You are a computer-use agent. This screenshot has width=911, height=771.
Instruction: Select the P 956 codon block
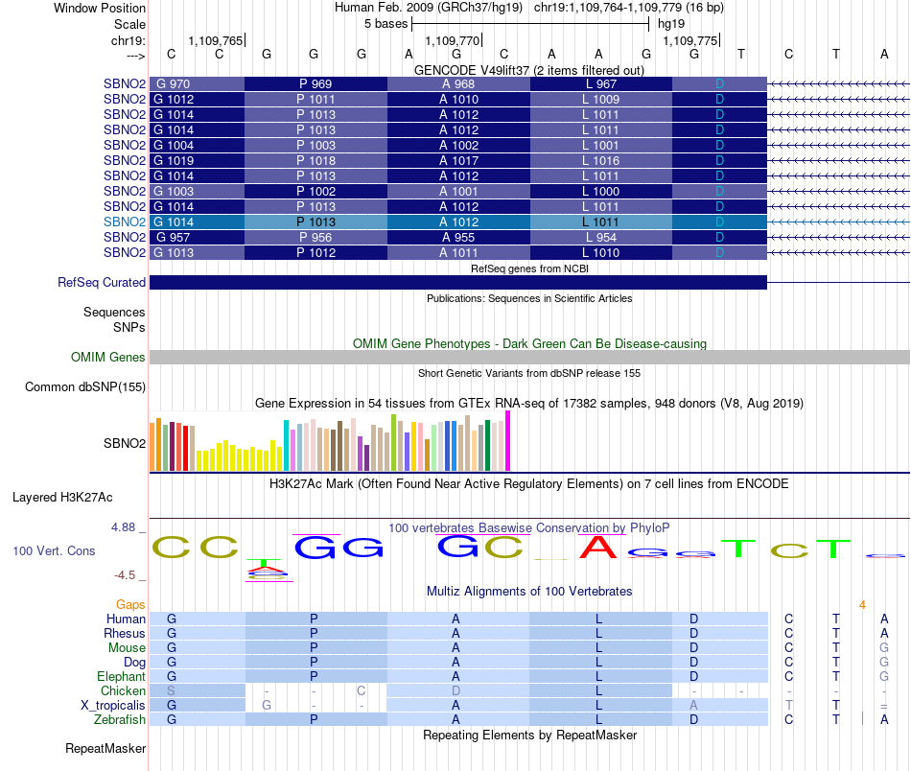pos(315,237)
